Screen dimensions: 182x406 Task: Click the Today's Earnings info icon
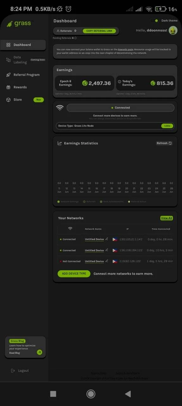coord(119,82)
